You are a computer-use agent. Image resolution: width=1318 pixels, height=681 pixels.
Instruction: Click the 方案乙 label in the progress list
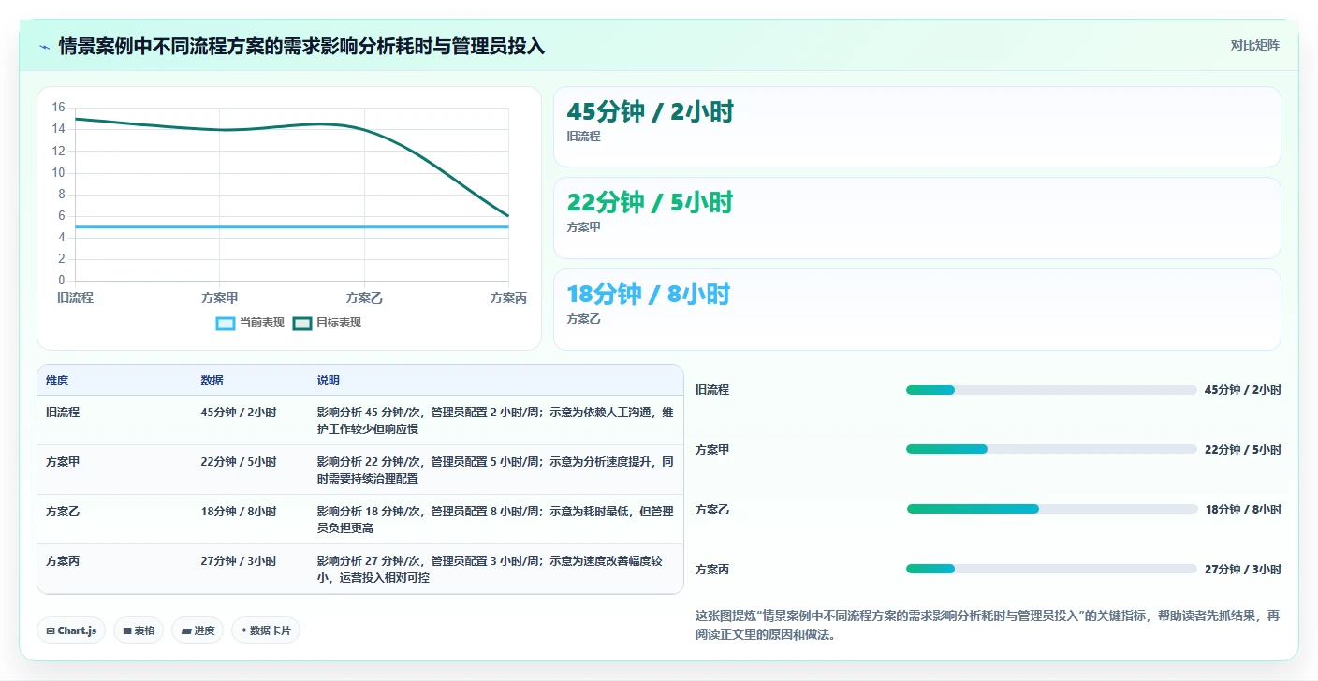[712, 510]
